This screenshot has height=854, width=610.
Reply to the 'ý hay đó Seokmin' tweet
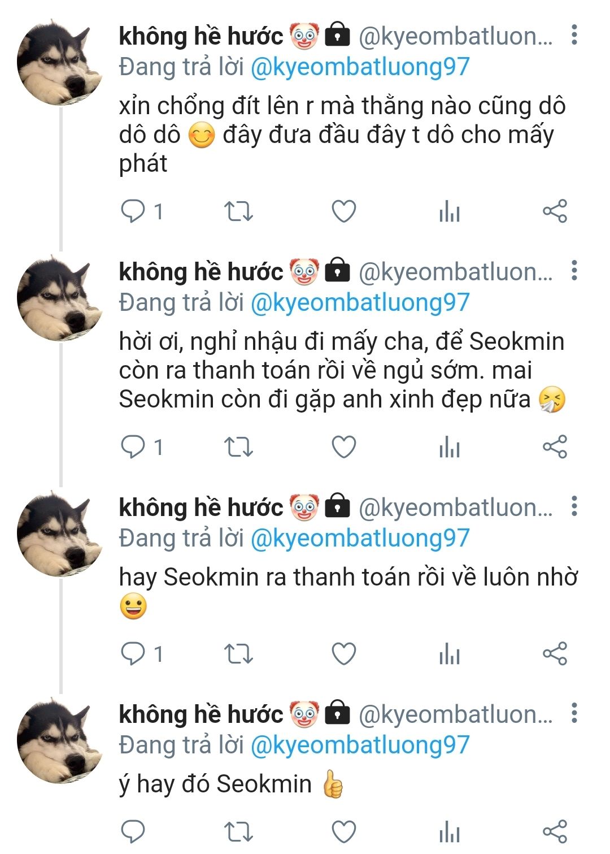tap(133, 832)
